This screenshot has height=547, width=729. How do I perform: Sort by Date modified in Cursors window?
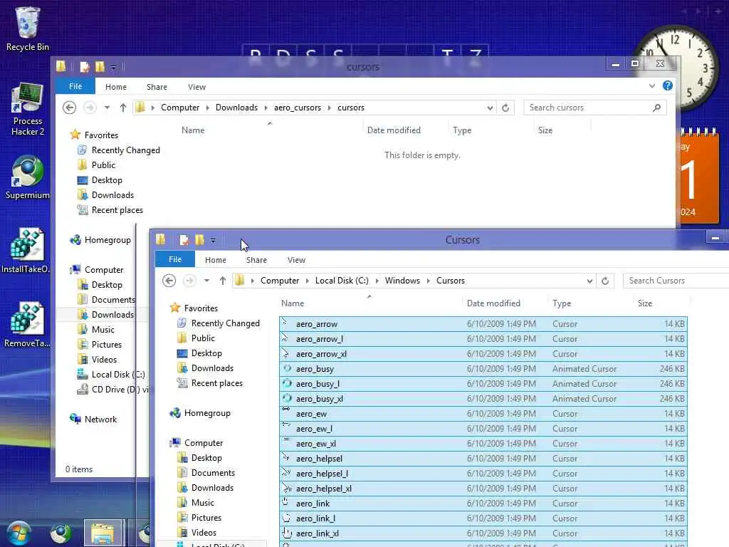[x=493, y=303]
